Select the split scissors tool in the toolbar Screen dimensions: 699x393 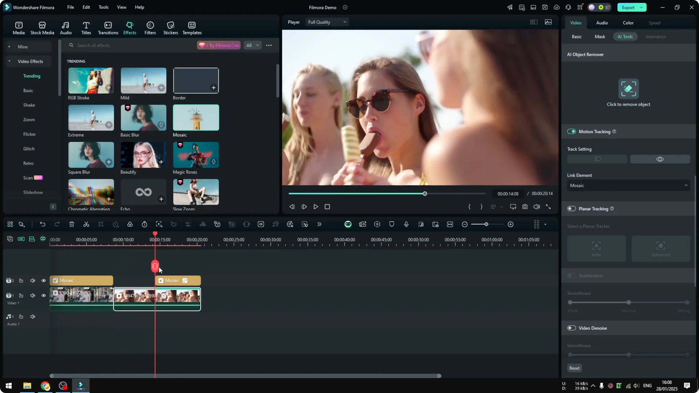[x=86, y=224]
